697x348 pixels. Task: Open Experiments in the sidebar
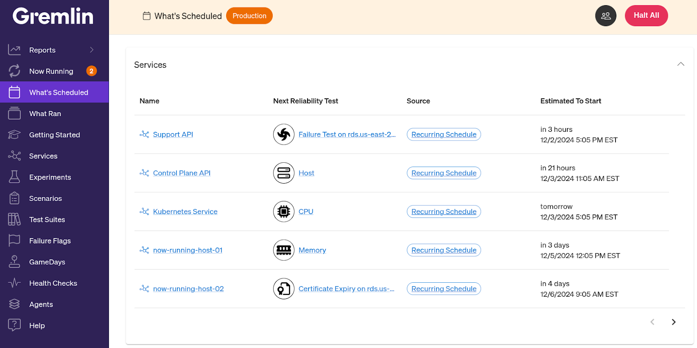tap(54, 177)
